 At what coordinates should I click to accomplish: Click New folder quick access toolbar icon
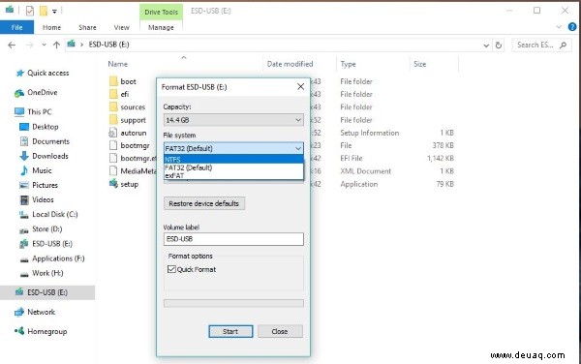tap(44, 11)
